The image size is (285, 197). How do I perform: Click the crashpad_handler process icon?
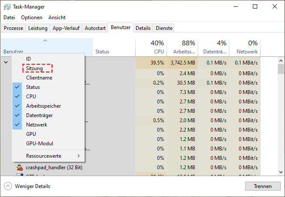(20, 167)
